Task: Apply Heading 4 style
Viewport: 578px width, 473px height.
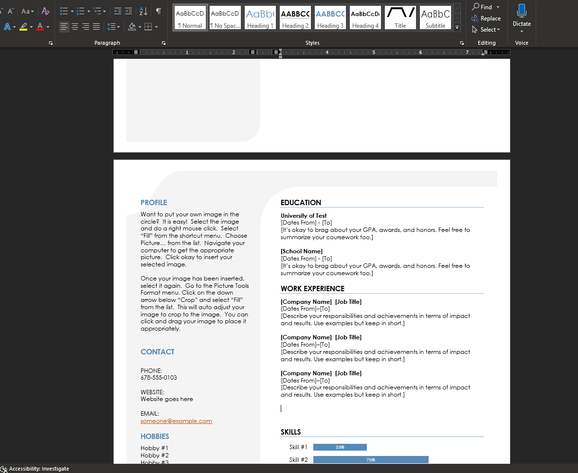Action: coord(365,18)
